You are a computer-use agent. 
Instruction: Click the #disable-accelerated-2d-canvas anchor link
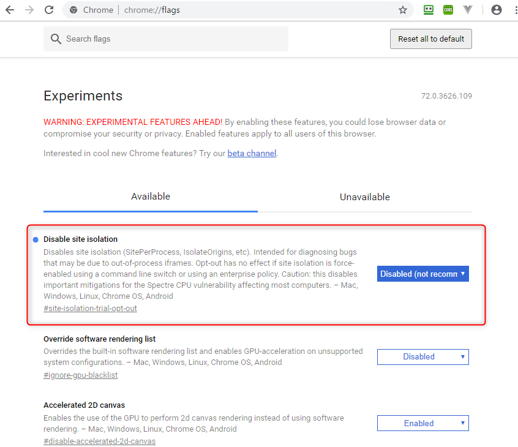(x=99, y=441)
